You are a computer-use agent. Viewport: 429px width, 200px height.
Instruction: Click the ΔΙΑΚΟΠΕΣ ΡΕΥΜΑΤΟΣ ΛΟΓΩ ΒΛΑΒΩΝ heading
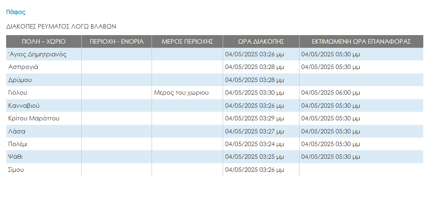61,27
